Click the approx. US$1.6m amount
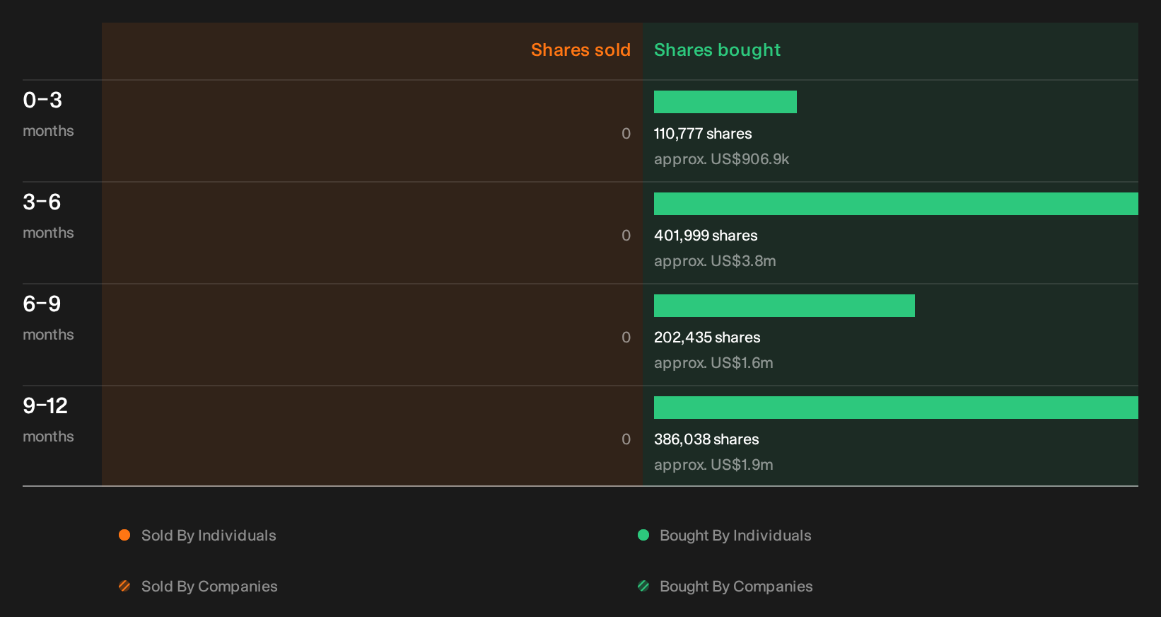Screen dimensions: 1161x617 (713, 363)
